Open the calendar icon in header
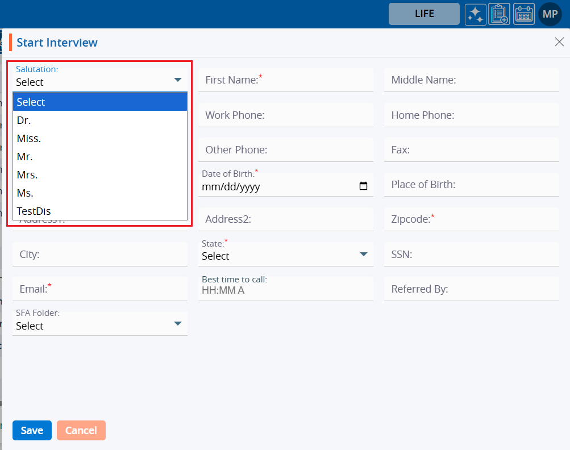The image size is (570, 450). tap(524, 14)
